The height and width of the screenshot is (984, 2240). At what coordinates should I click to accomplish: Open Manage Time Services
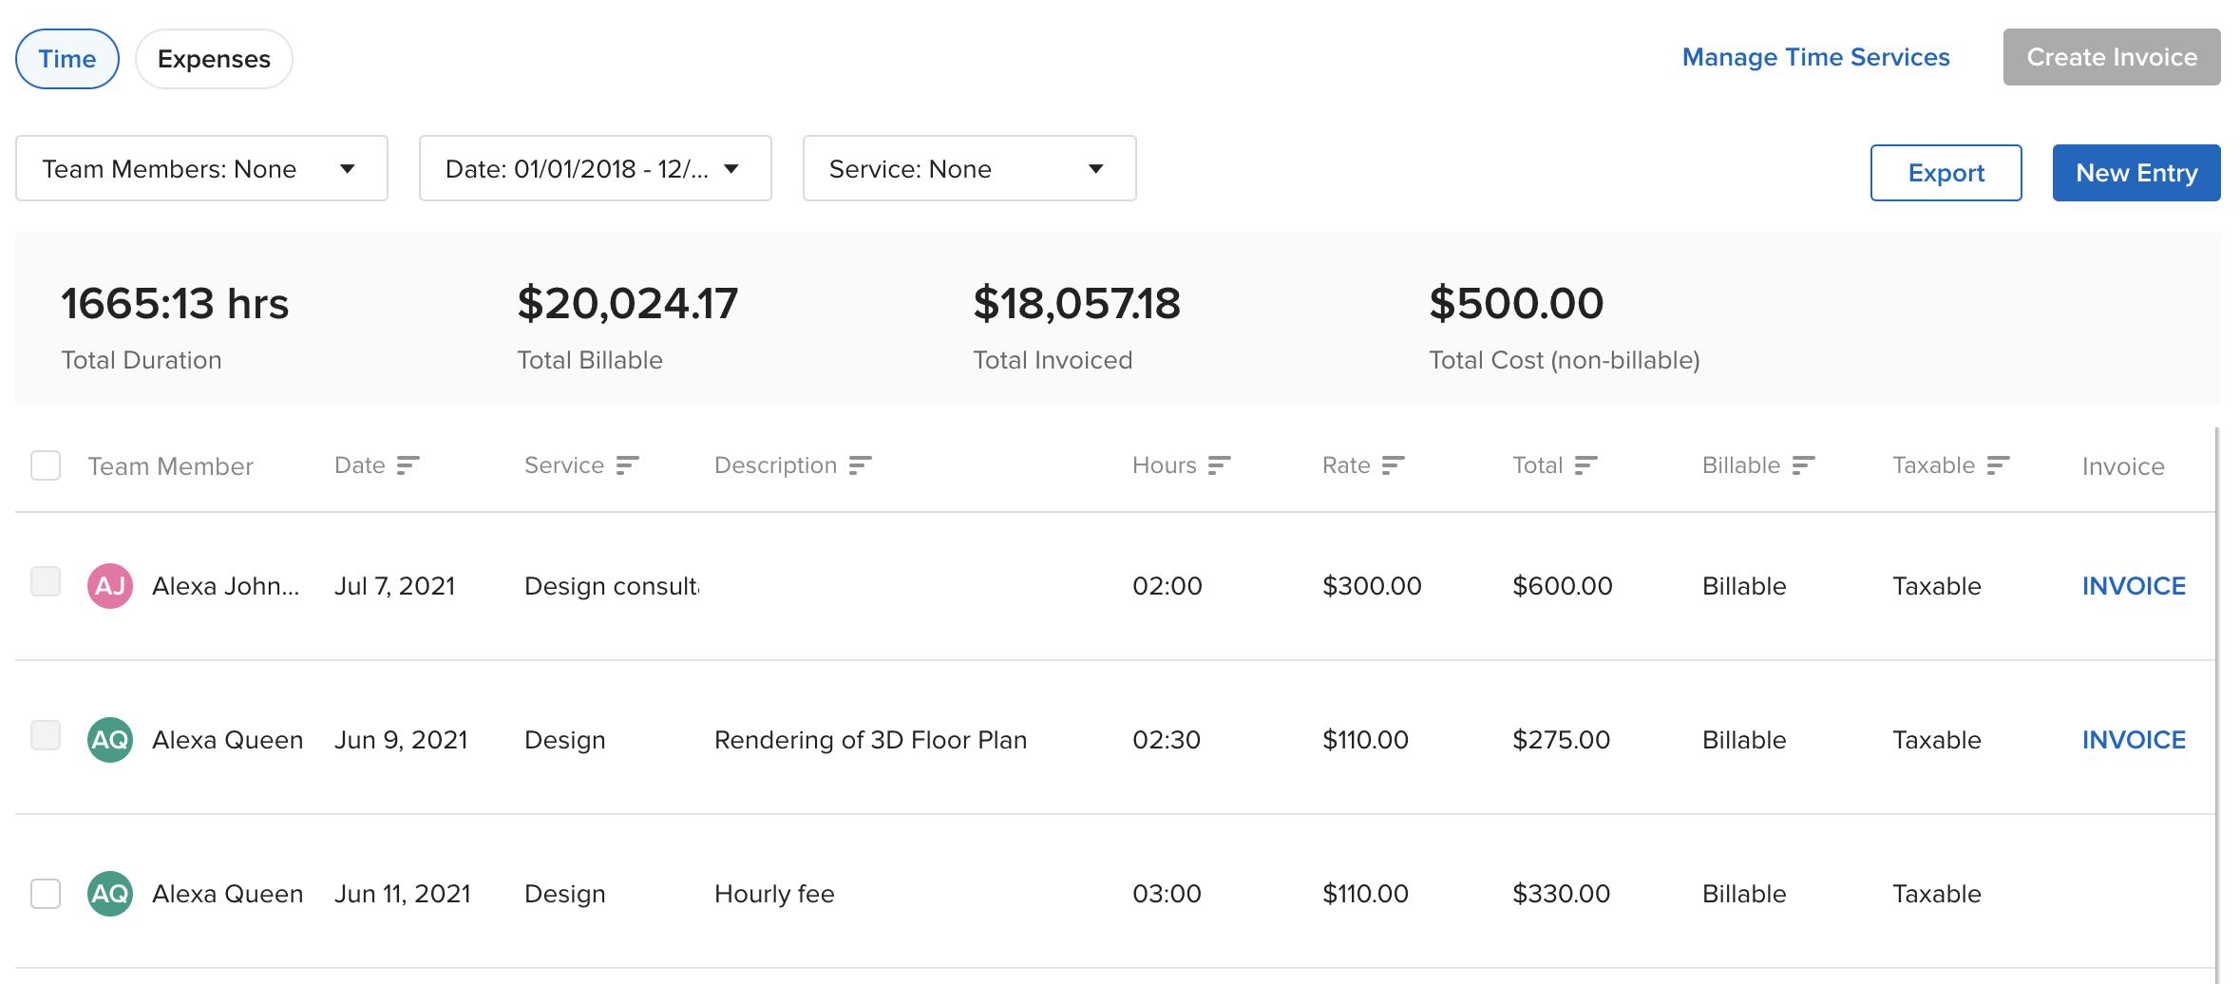tap(1815, 57)
